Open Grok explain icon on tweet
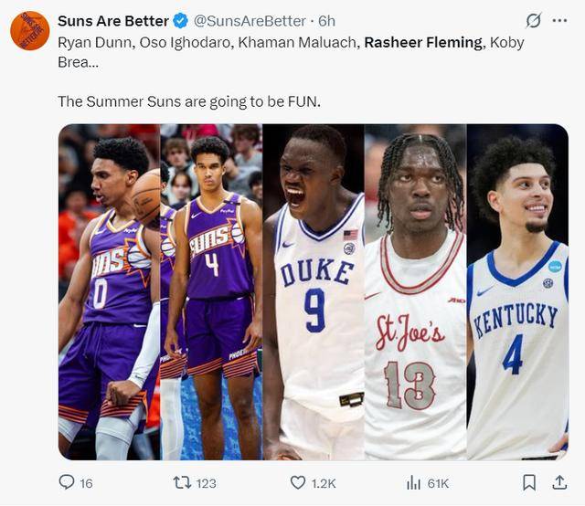The image size is (585, 506). tap(534, 21)
